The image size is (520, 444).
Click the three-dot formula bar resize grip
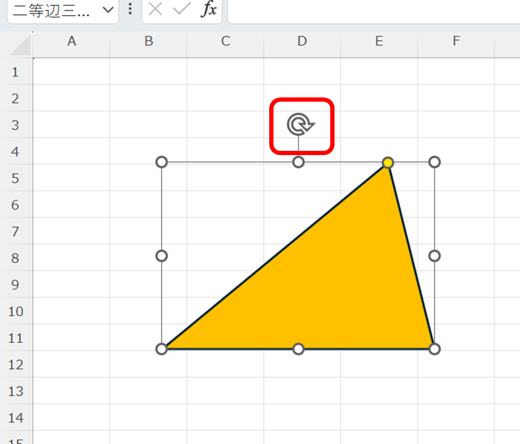point(131,9)
